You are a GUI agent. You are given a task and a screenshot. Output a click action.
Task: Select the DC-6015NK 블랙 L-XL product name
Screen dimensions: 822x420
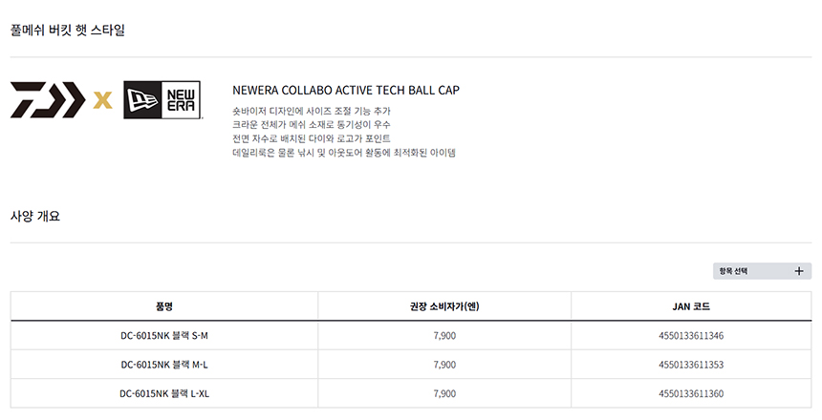tap(164, 393)
